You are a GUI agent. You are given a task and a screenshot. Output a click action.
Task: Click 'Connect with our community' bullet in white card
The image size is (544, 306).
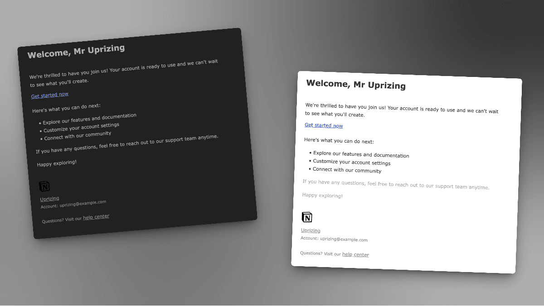pos(347,170)
